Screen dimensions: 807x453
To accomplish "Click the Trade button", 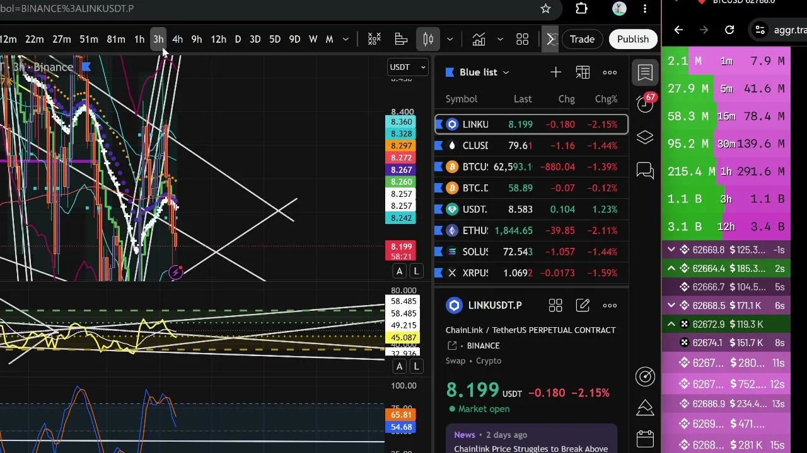I will click(582, 39).
